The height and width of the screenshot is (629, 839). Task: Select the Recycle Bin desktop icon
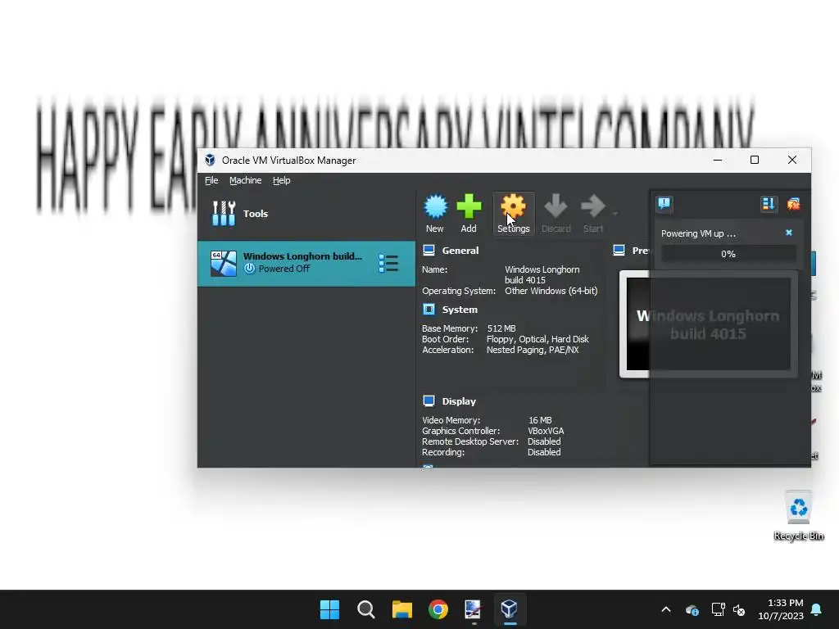click(798, 516)
